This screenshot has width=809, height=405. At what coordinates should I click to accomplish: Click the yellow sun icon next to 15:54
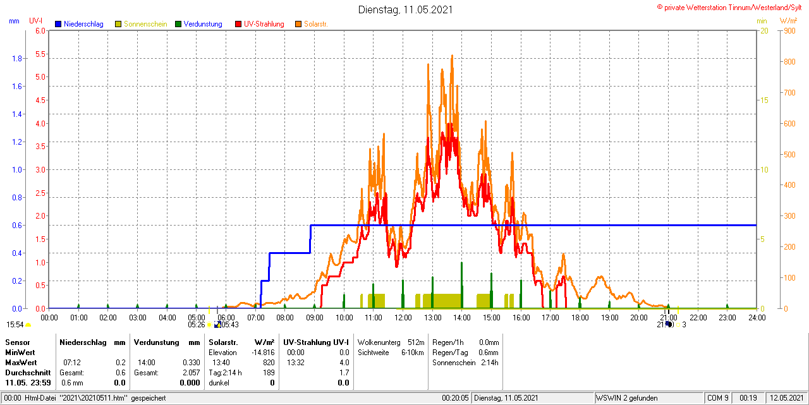click(x=28, y=325)
